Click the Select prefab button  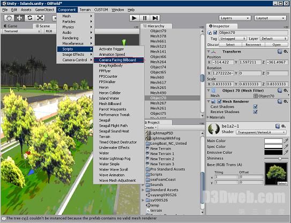click(230, 44)
